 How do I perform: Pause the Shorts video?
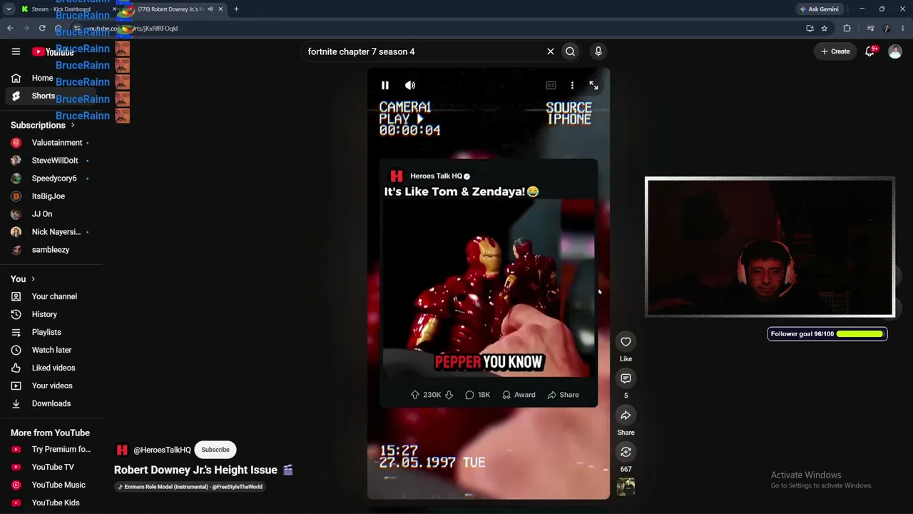(x=385, y=86)
